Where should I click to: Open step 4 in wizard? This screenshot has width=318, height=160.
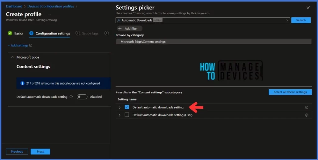pos(107,33)
